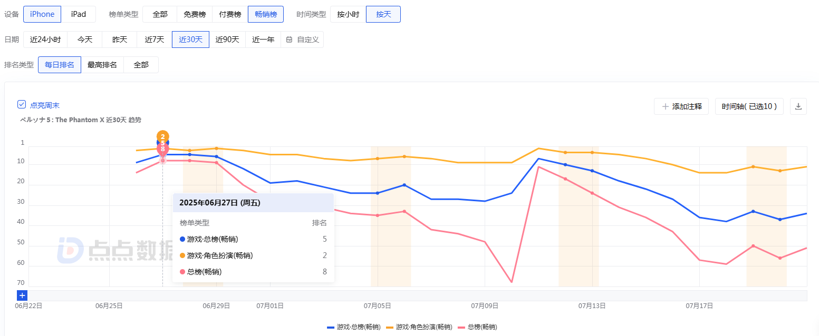Switch to 免费榜 chart type
Viewport: 819px width, 336px height.
pyautogui.click(x=195, y=14)
